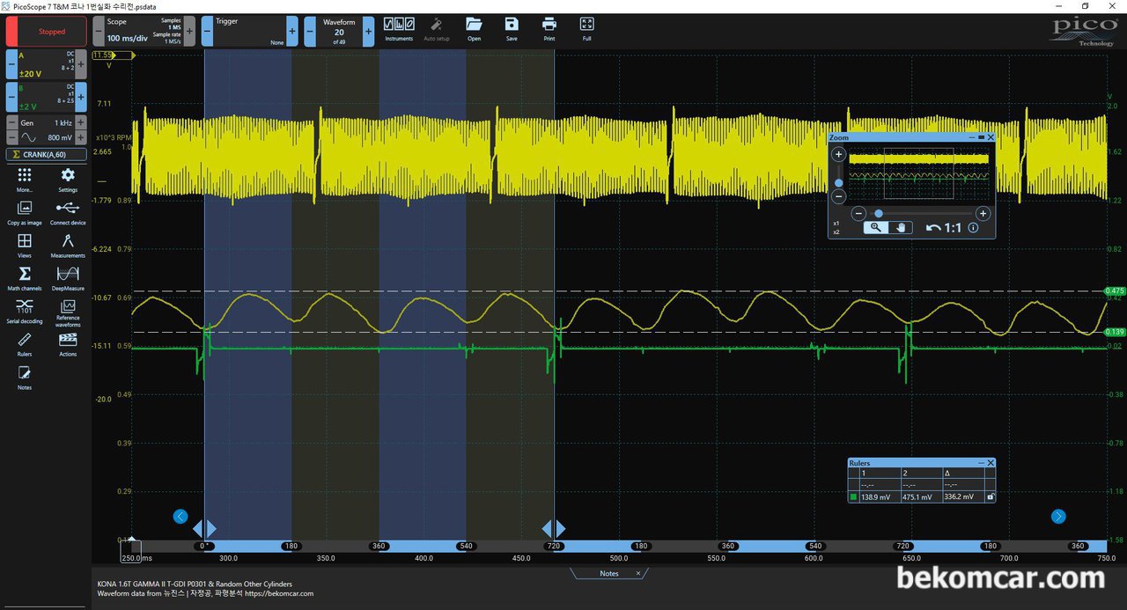This screenshot has width=1127, height=610.
Task: Open the Measurements tool
Action: (x=68, y=246)
